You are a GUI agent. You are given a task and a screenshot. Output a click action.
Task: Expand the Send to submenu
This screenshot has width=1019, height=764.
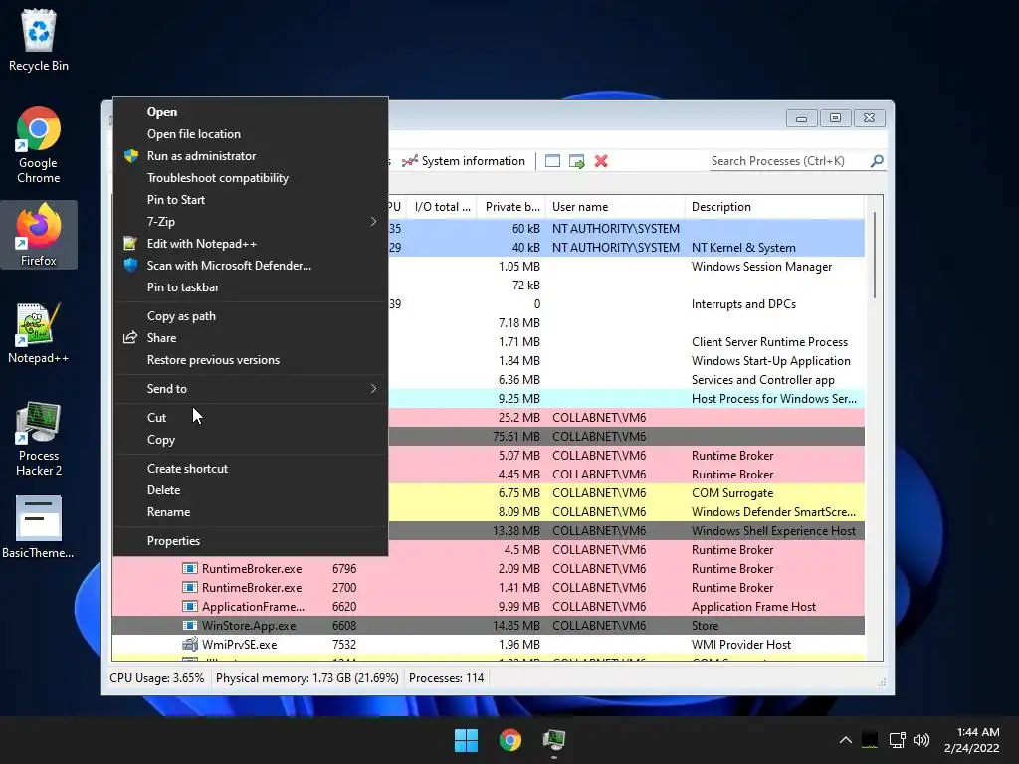pos(251,389)
